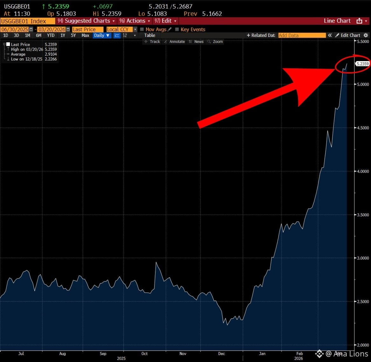This screenshot has width=371, height=362.
Task: Click the Oct x-axis month label
Action: [144, 353]
